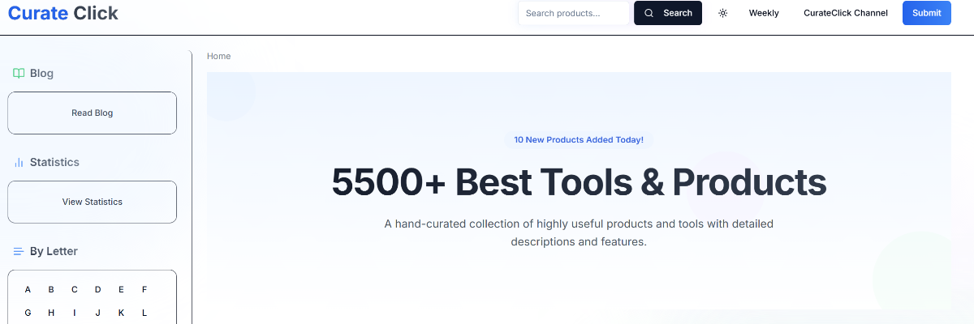Open the CurateClick Channel link
Screen dimensions: 974x324
pos(845,13)
